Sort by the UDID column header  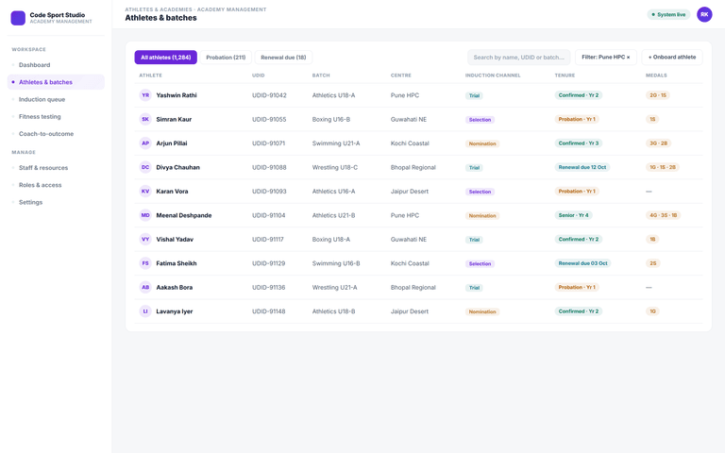pyautogui.click(x=259, y=75)
